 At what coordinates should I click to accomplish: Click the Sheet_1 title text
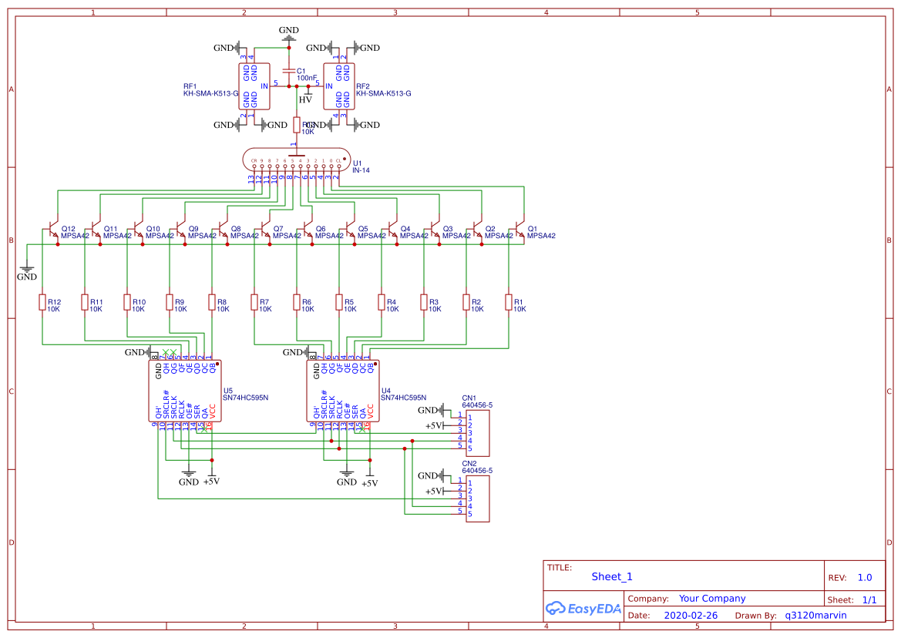(612, 576)
